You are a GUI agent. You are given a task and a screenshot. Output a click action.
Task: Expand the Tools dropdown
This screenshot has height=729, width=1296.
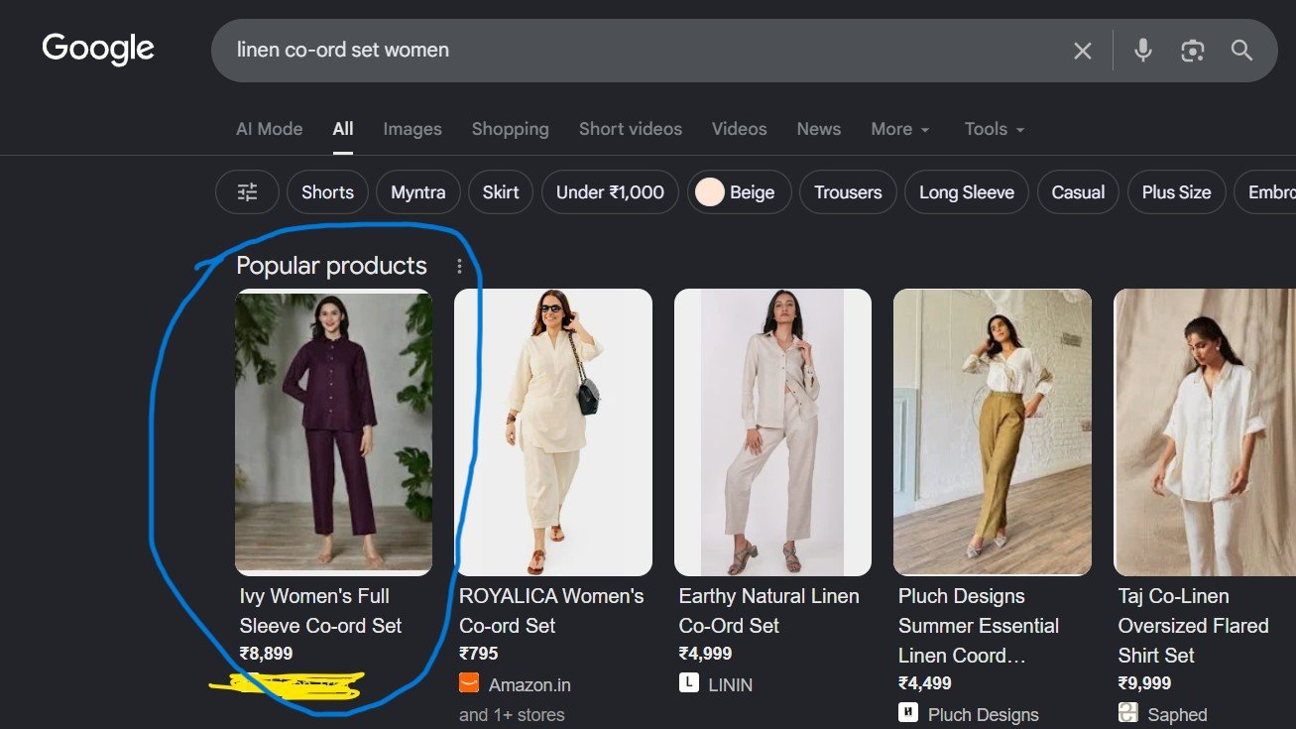(x=995, y=129)
